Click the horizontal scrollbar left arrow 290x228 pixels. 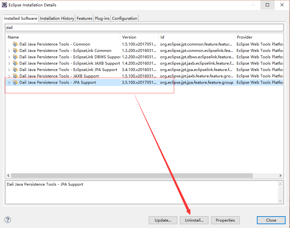pos(8,175)
